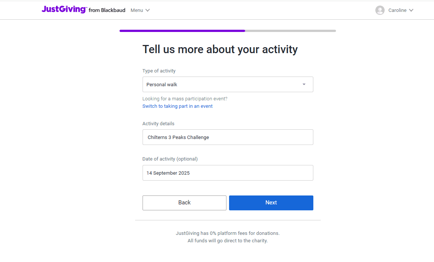Click the JustGiving logo
Image resolution: width=434 pixels, height=262 pixels.
(64, 9)
